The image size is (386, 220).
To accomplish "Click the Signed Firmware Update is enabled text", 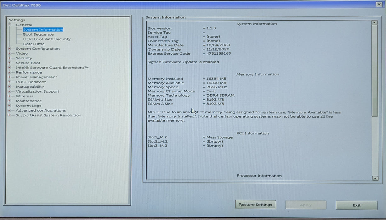I will (183, 62).
